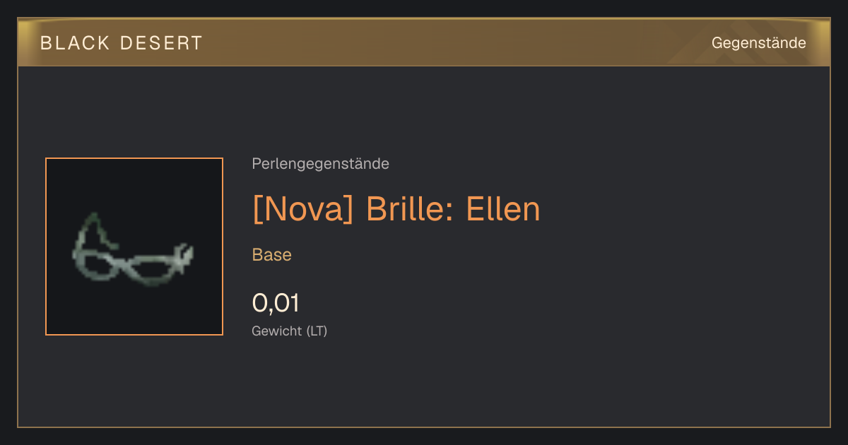
Task: Click the orange frame of item thumbnail
Action: [134, 159]
